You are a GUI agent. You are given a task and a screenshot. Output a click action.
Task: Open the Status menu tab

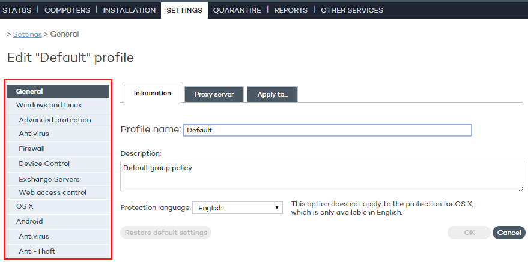click(x=17, y=10)
